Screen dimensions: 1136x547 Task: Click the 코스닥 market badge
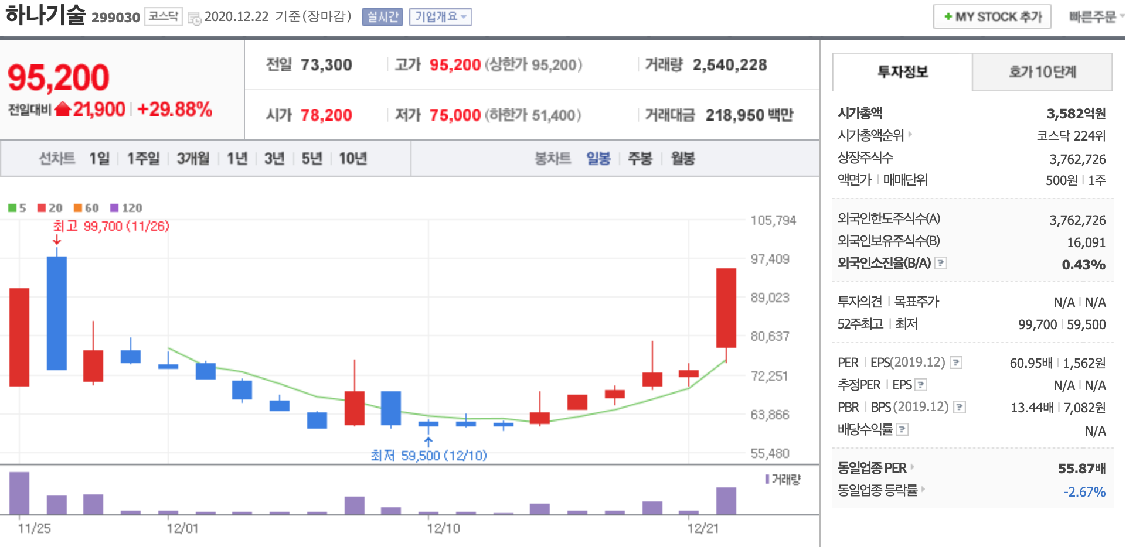(164, 16)
